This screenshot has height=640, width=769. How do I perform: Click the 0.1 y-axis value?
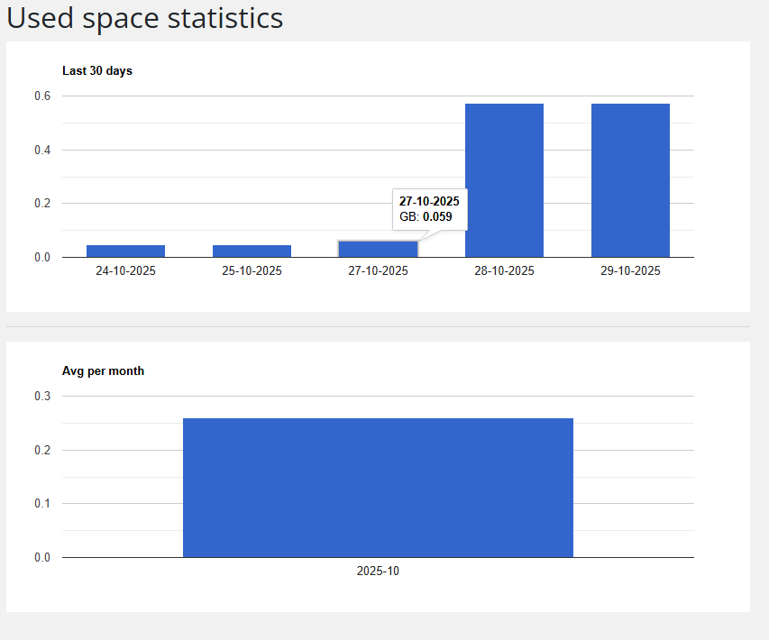[x=42, y=504]
